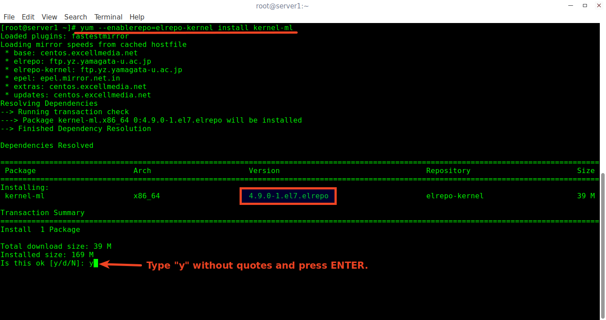Click 'Total download size: 39 M' line
Screen dimensions: 606x320
56,247
